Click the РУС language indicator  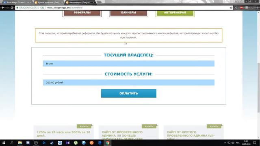point(238,143)
